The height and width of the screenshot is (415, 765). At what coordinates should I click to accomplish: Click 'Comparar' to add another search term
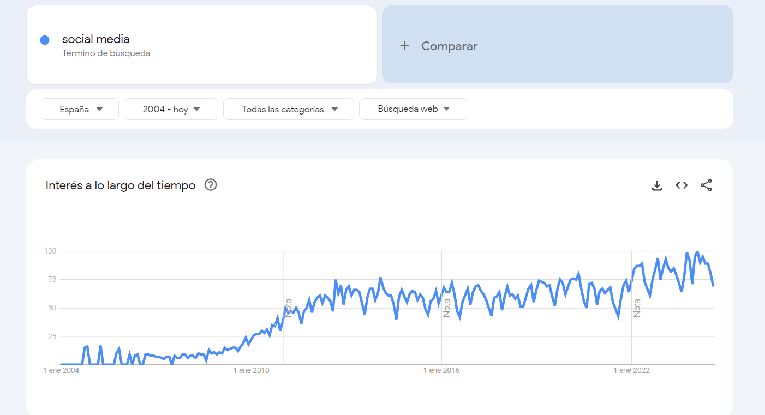tap(449, 46)
